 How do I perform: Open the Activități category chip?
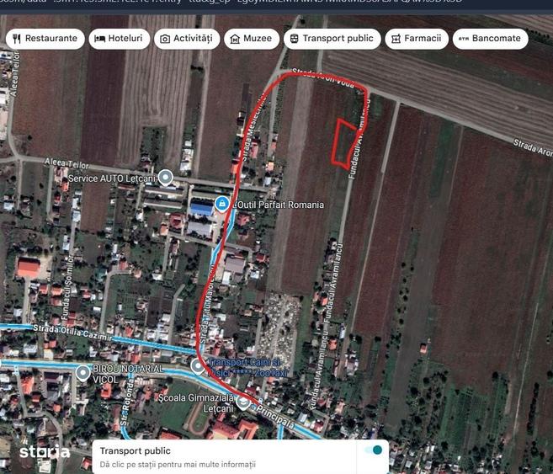coord(187,39)
